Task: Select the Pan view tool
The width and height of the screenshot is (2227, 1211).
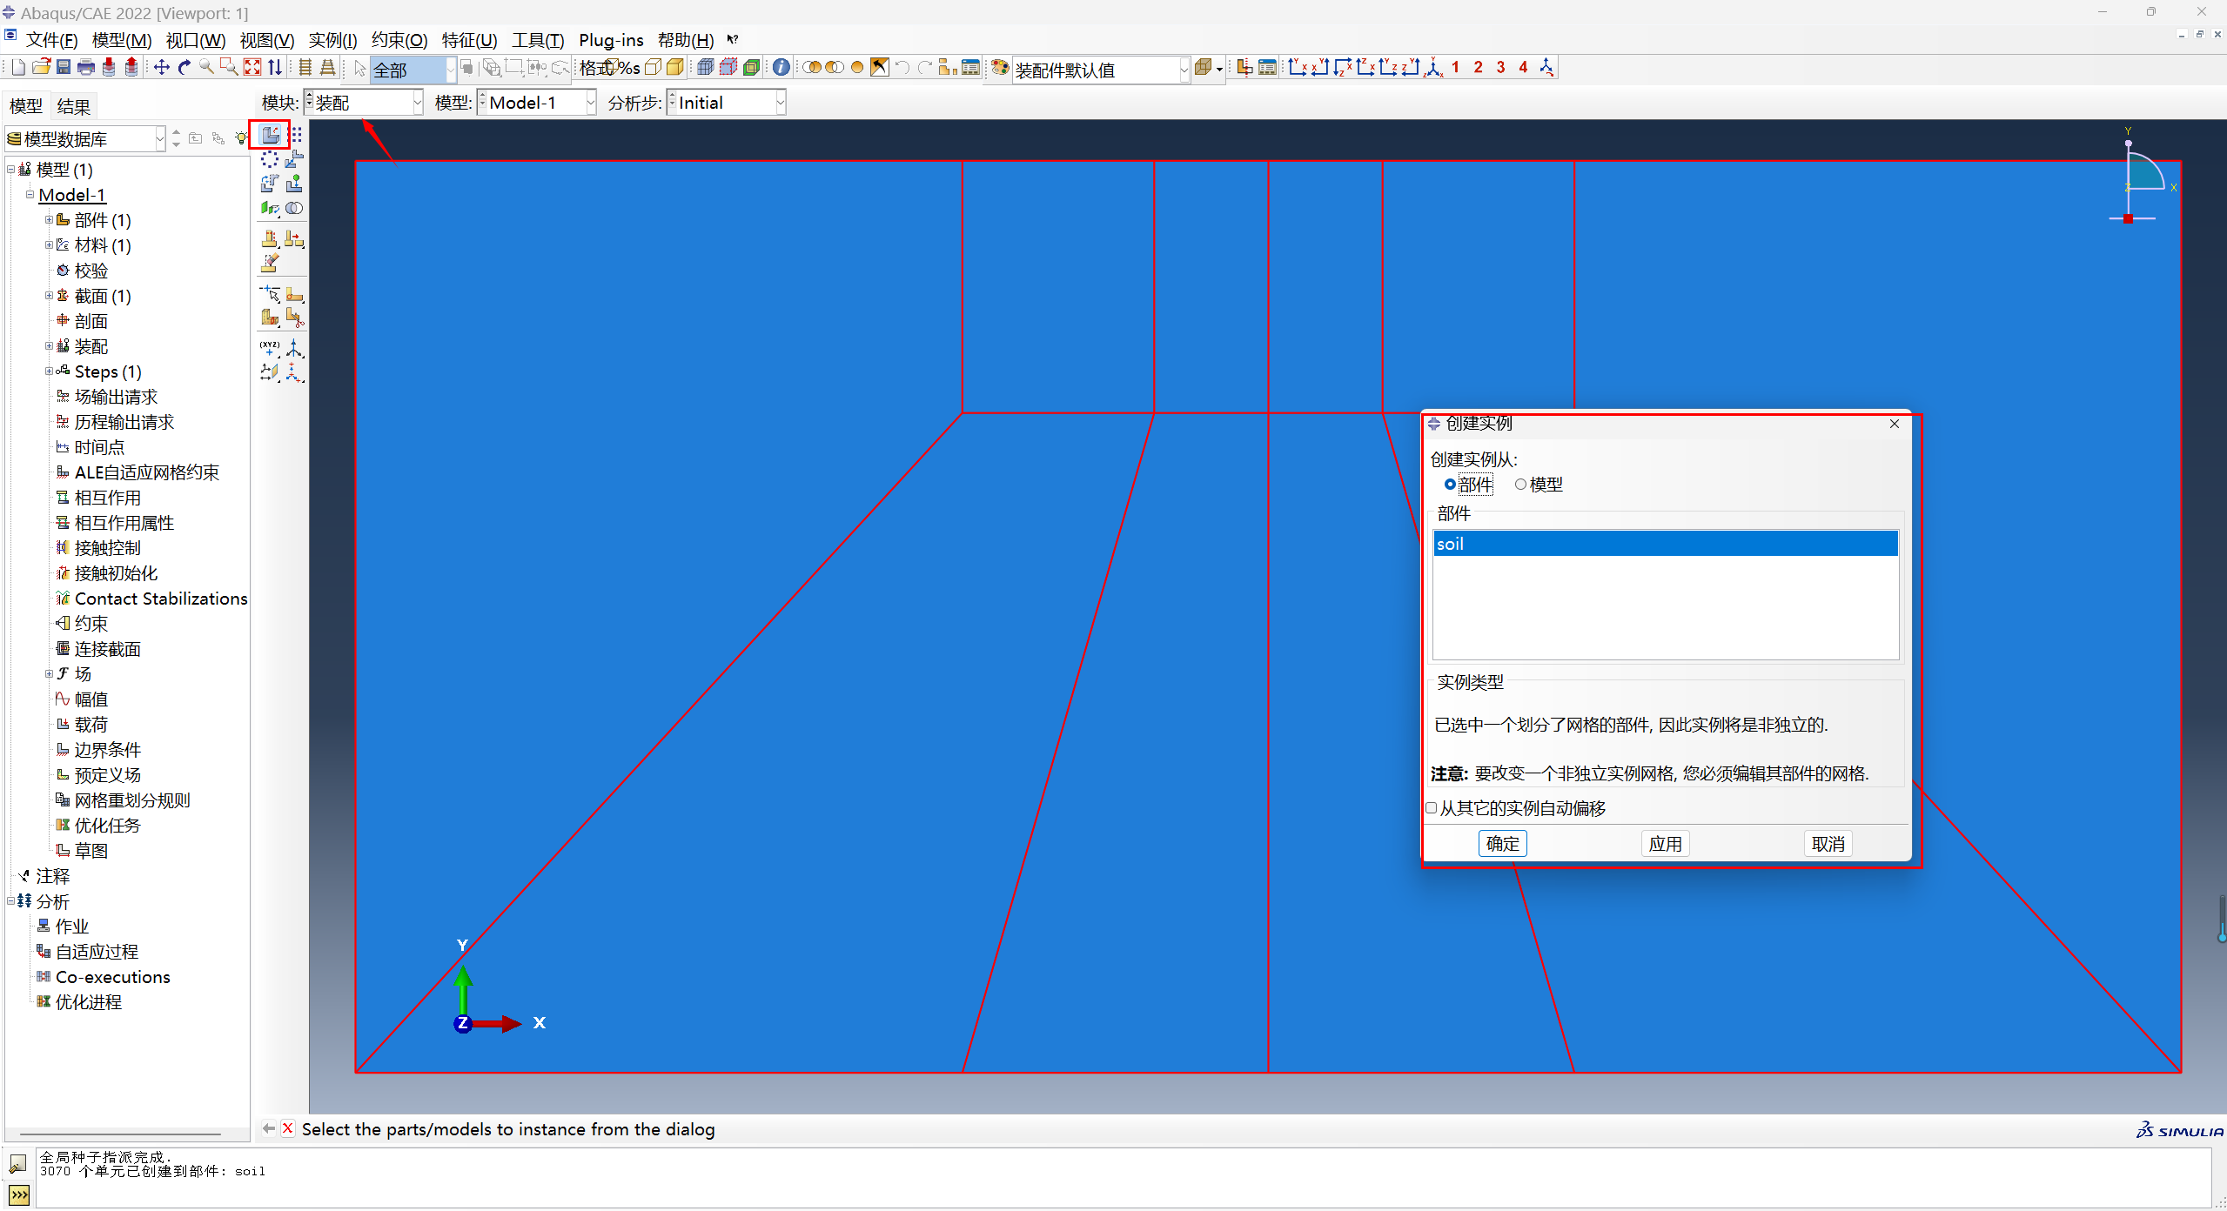Action: [x=162, y=68]
